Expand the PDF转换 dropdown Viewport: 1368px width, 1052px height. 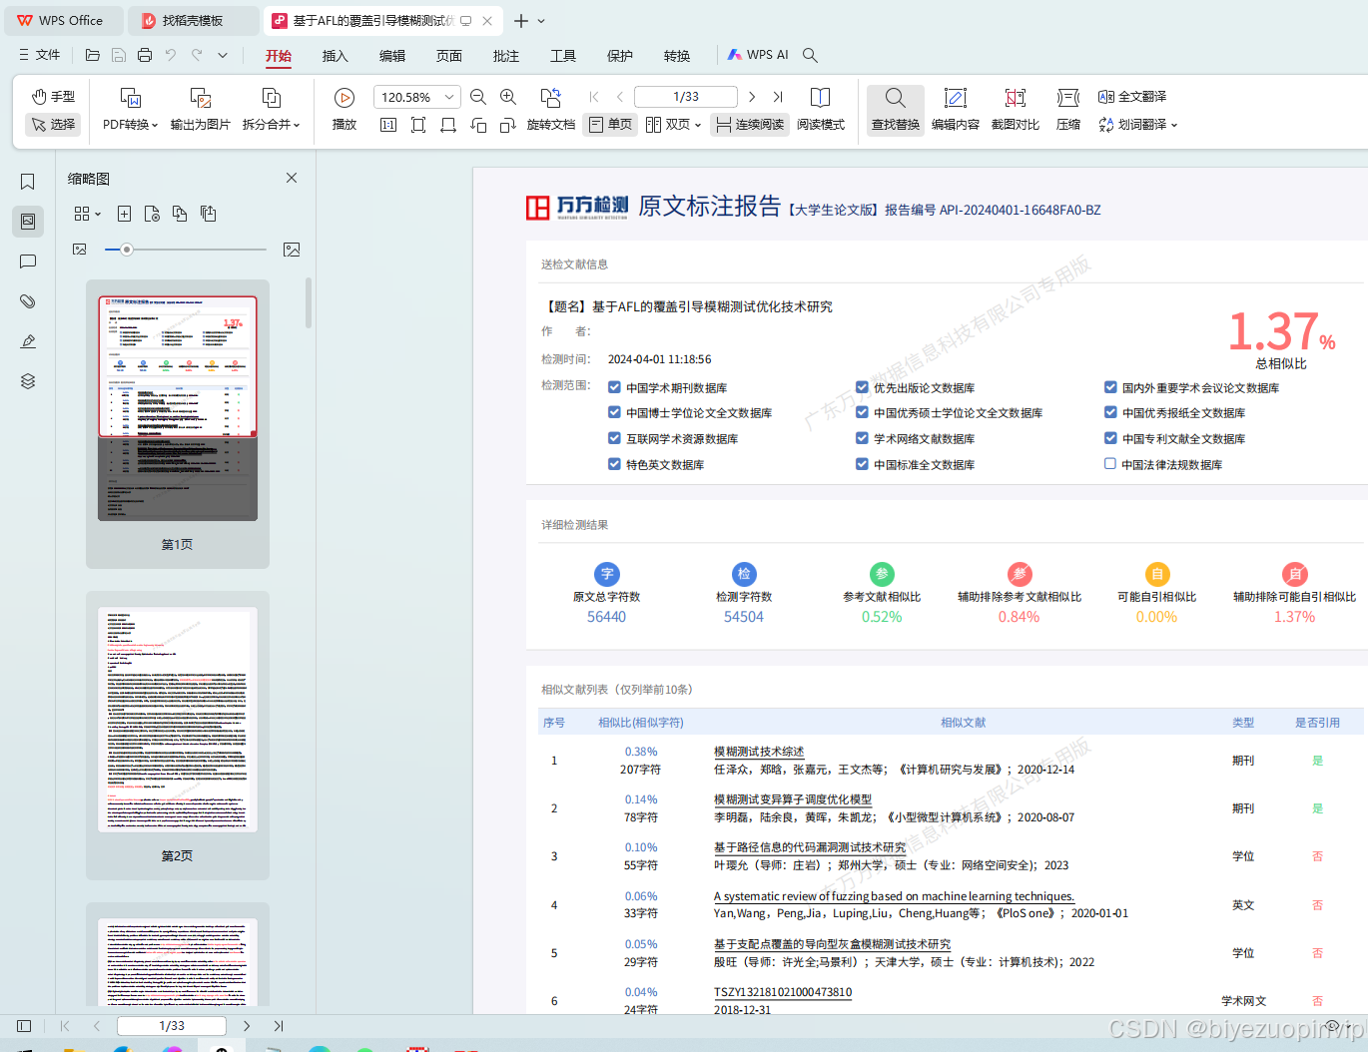tap(155, 124)
